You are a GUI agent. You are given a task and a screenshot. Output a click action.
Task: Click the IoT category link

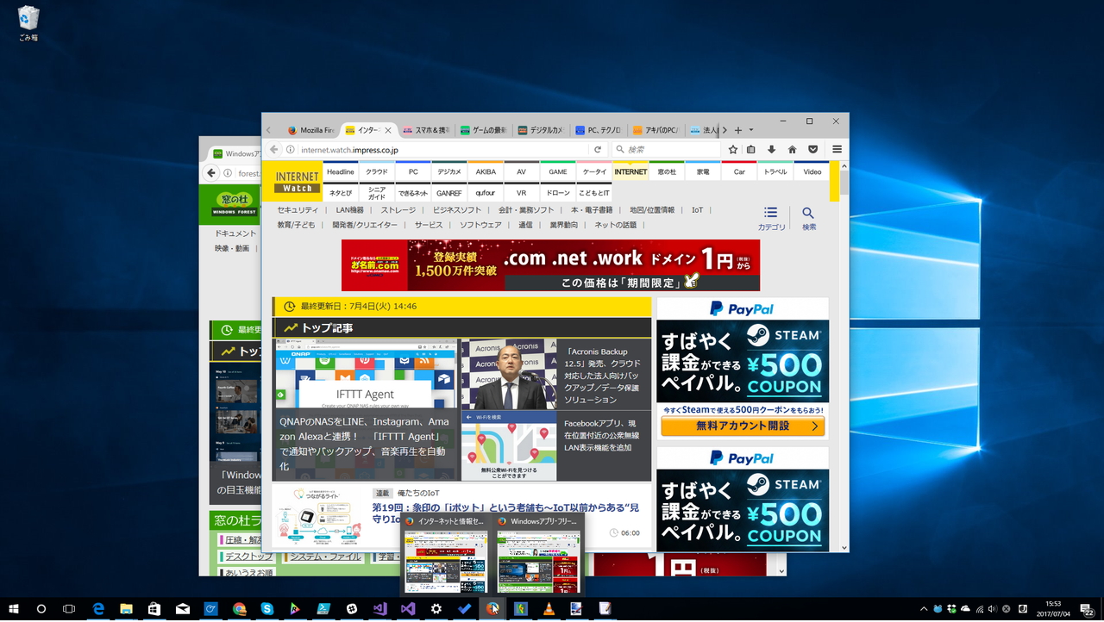coord(697,210)
